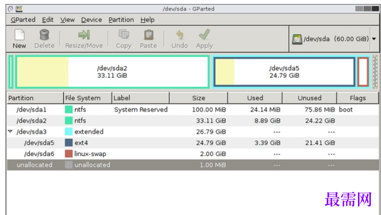
Task: Click the New partition icon
Action: 20,35
